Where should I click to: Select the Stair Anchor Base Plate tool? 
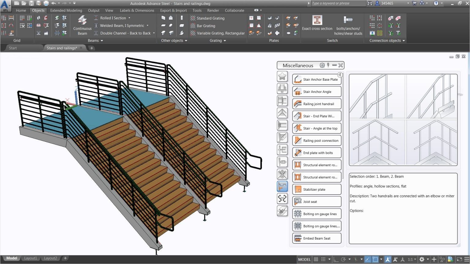(x=316, y=79)
